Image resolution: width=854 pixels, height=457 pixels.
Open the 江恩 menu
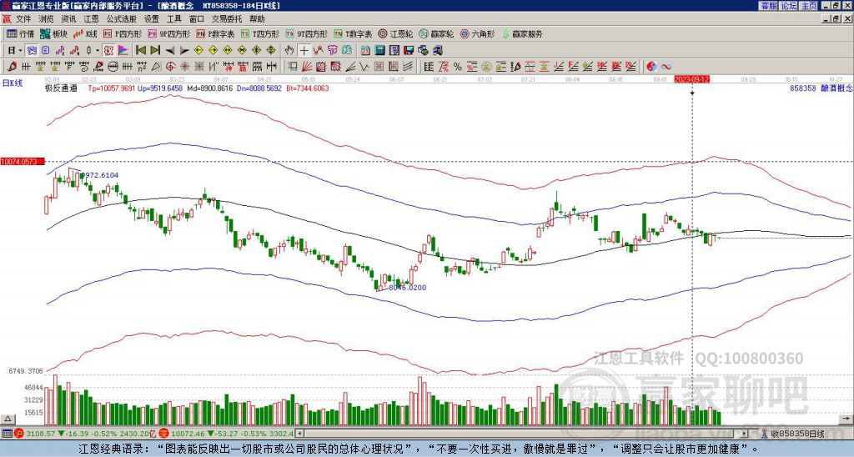click(91, 19)
